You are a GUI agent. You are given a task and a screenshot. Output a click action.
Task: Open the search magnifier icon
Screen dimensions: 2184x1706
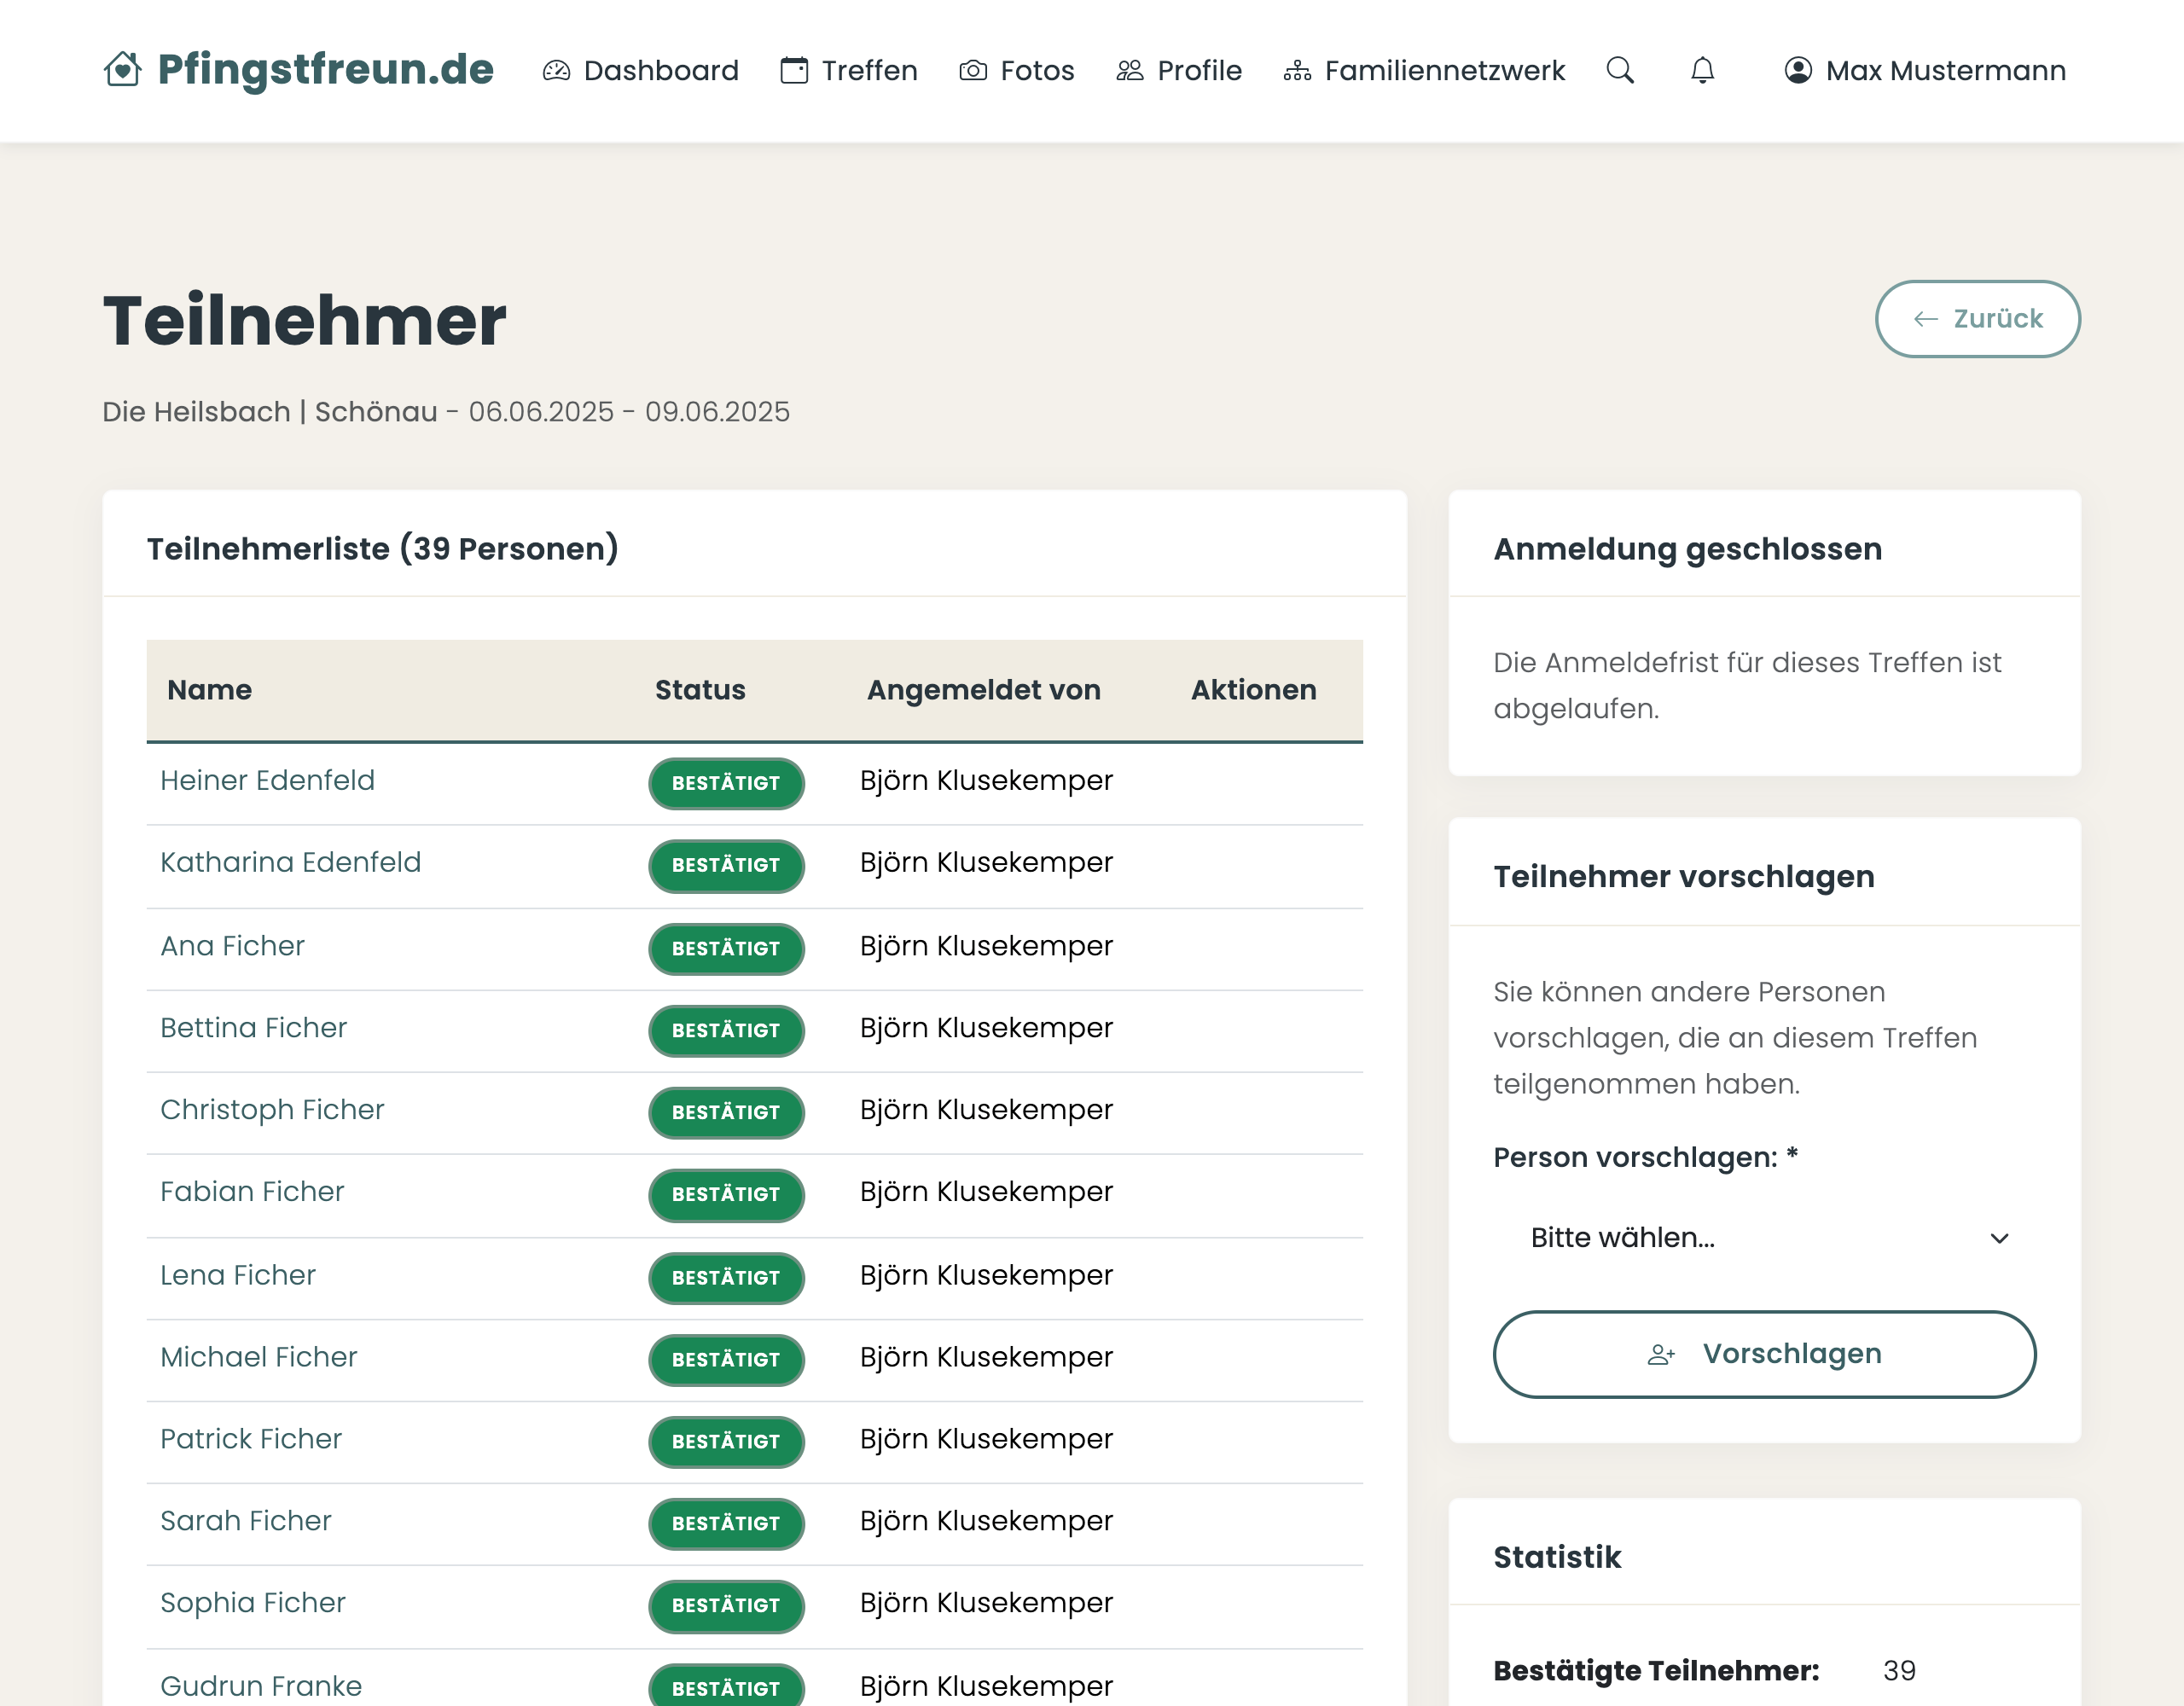1620,70
